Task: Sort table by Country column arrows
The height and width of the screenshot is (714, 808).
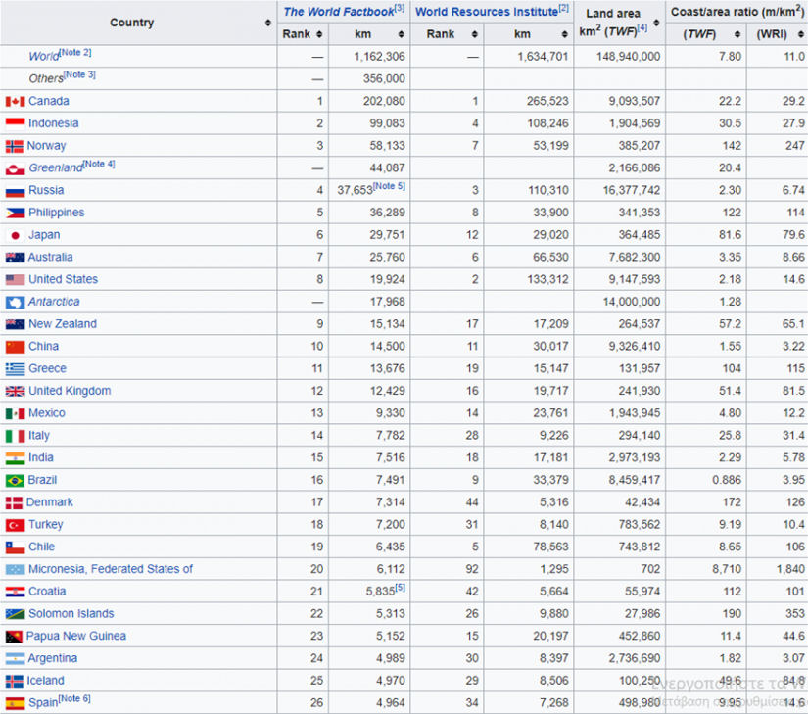Action: click(267, 23)
